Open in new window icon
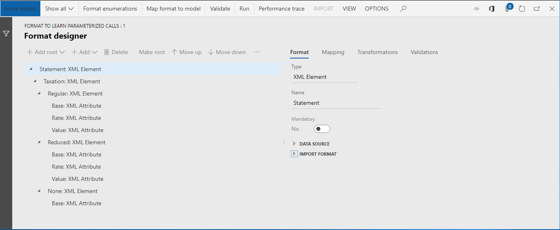The width and height of the screenshot is (560, 230). [537, 9]
